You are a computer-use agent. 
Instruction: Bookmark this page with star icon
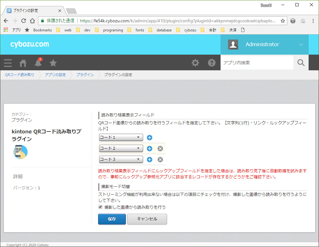tap(283, 21)
